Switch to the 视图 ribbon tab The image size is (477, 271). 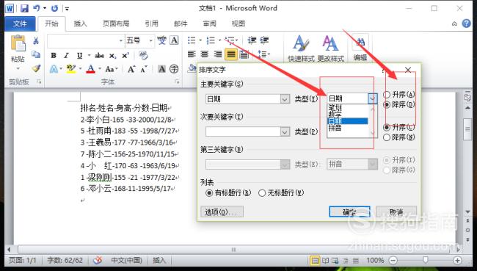[x=238, y=24]
